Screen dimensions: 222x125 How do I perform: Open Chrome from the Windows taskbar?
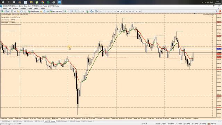42,2
